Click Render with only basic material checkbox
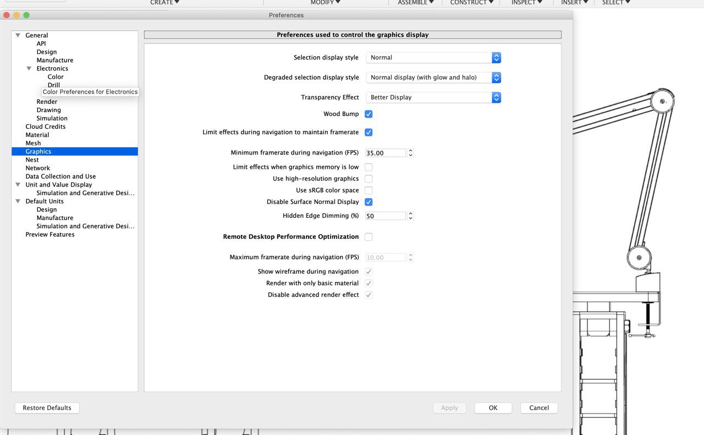Image resolution: width=704 pixels, height=435 pixels. tap(369, 283)
